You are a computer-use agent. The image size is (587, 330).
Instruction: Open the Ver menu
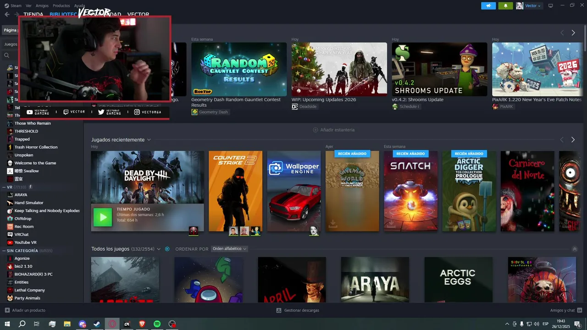(29, 5)
